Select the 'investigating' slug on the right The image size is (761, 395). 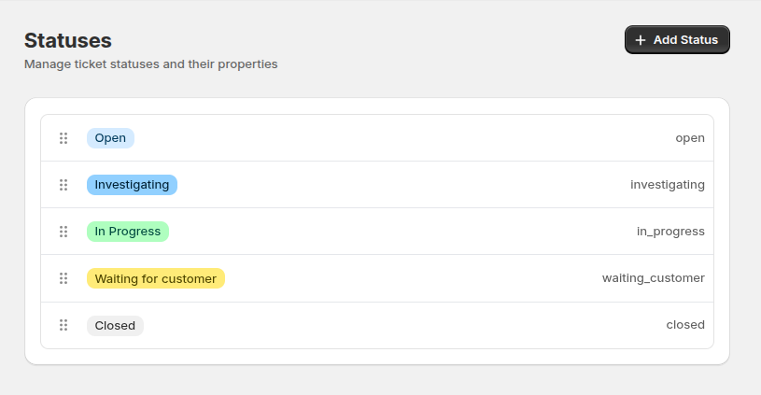click(668, 185)
